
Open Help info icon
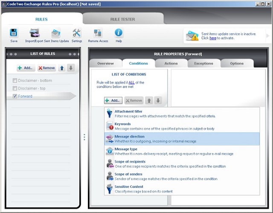point(119,32)
